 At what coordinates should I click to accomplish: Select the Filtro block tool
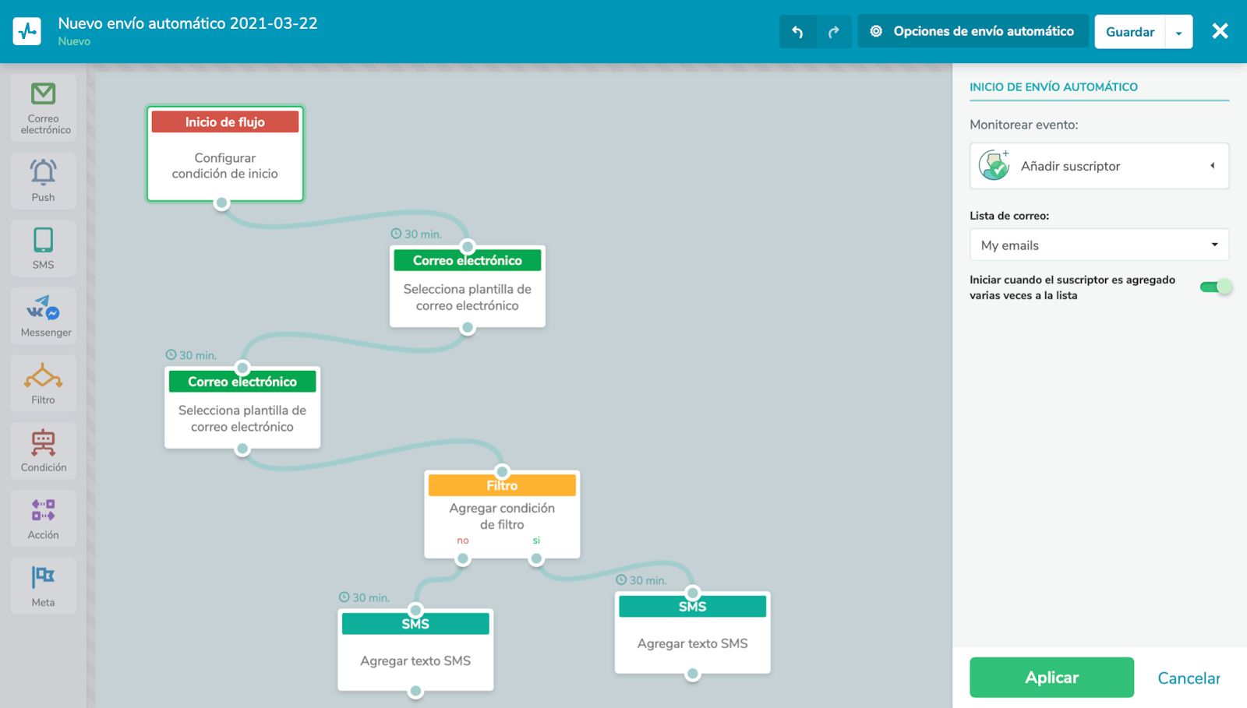click(43, 382)
